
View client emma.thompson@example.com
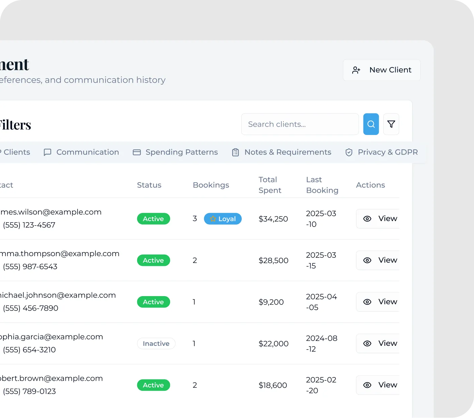(x=378, y=260)
